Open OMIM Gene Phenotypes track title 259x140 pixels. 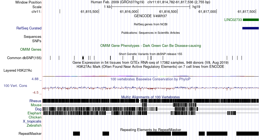[150, 45]
